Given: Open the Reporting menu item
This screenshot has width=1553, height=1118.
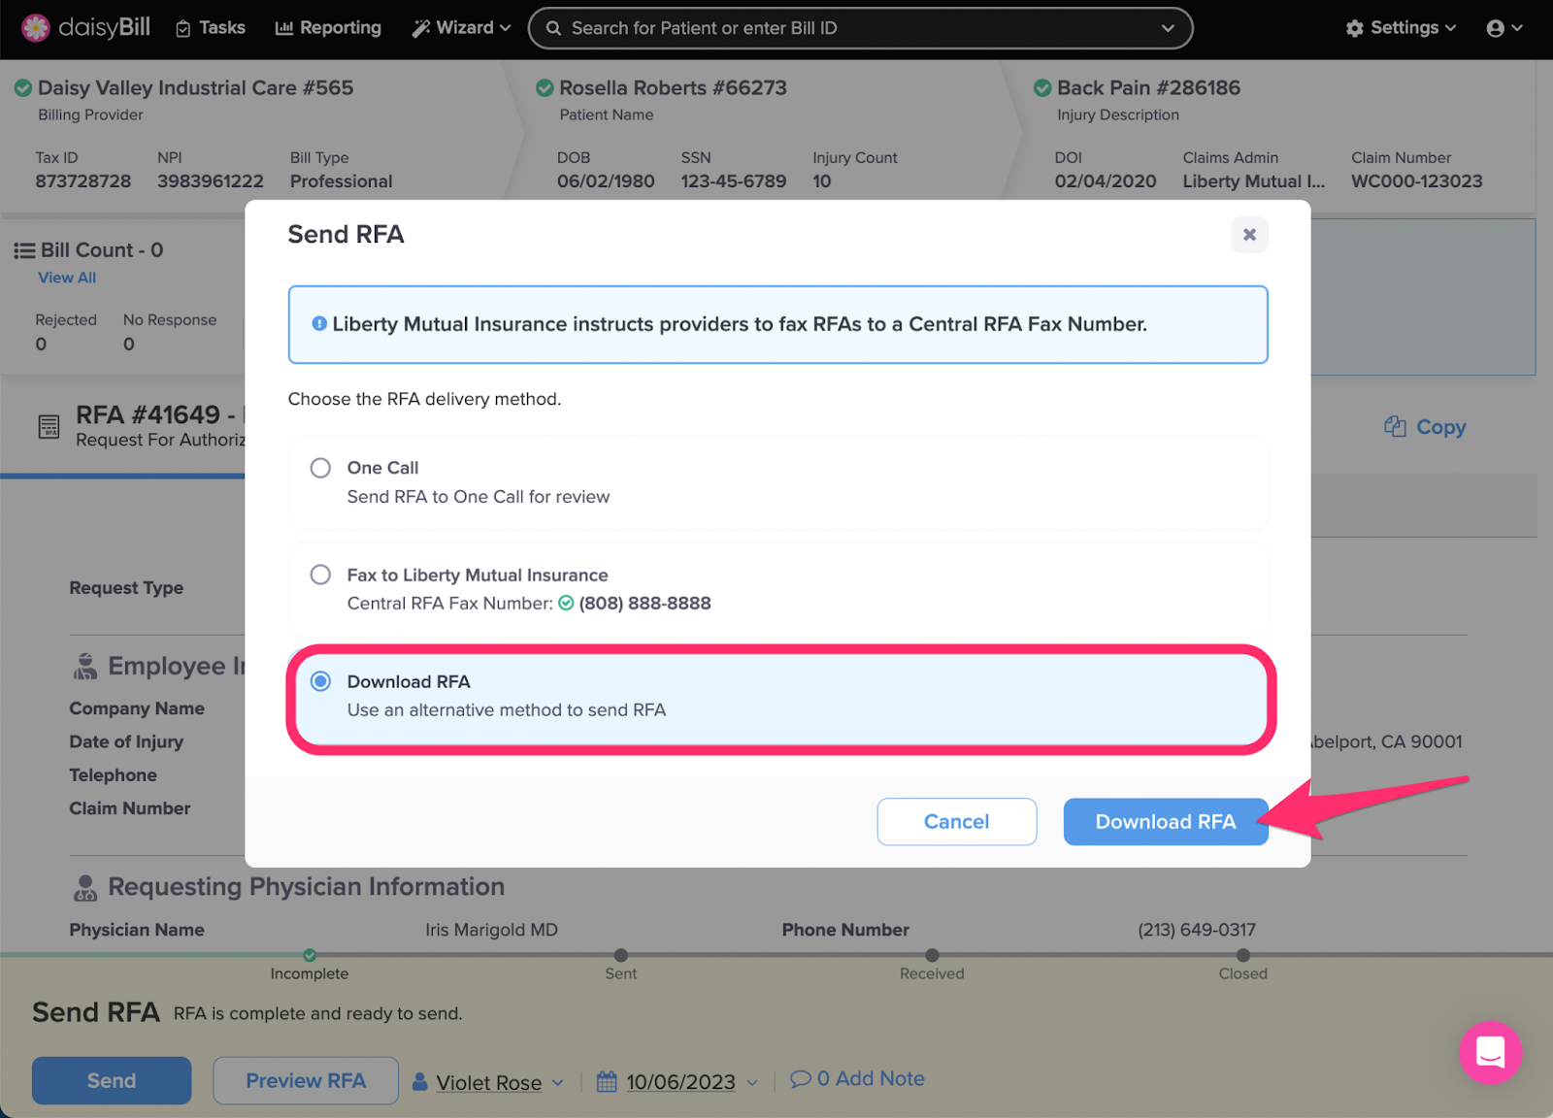Looking at the screenshot, I should tap(328, 28).
